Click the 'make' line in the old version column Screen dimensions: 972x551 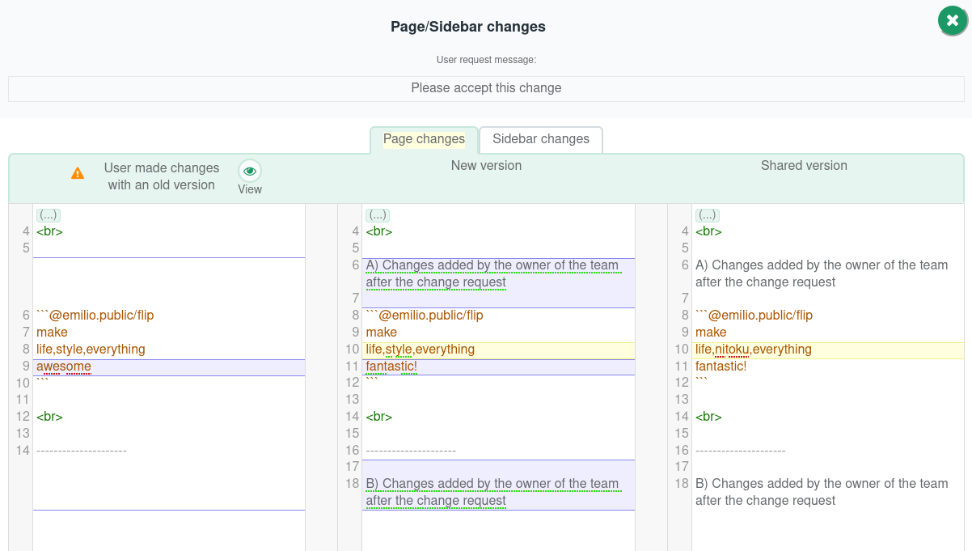52,333
